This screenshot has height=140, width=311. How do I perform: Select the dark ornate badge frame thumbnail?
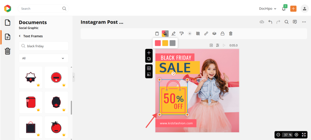click(x=56, y=102)
